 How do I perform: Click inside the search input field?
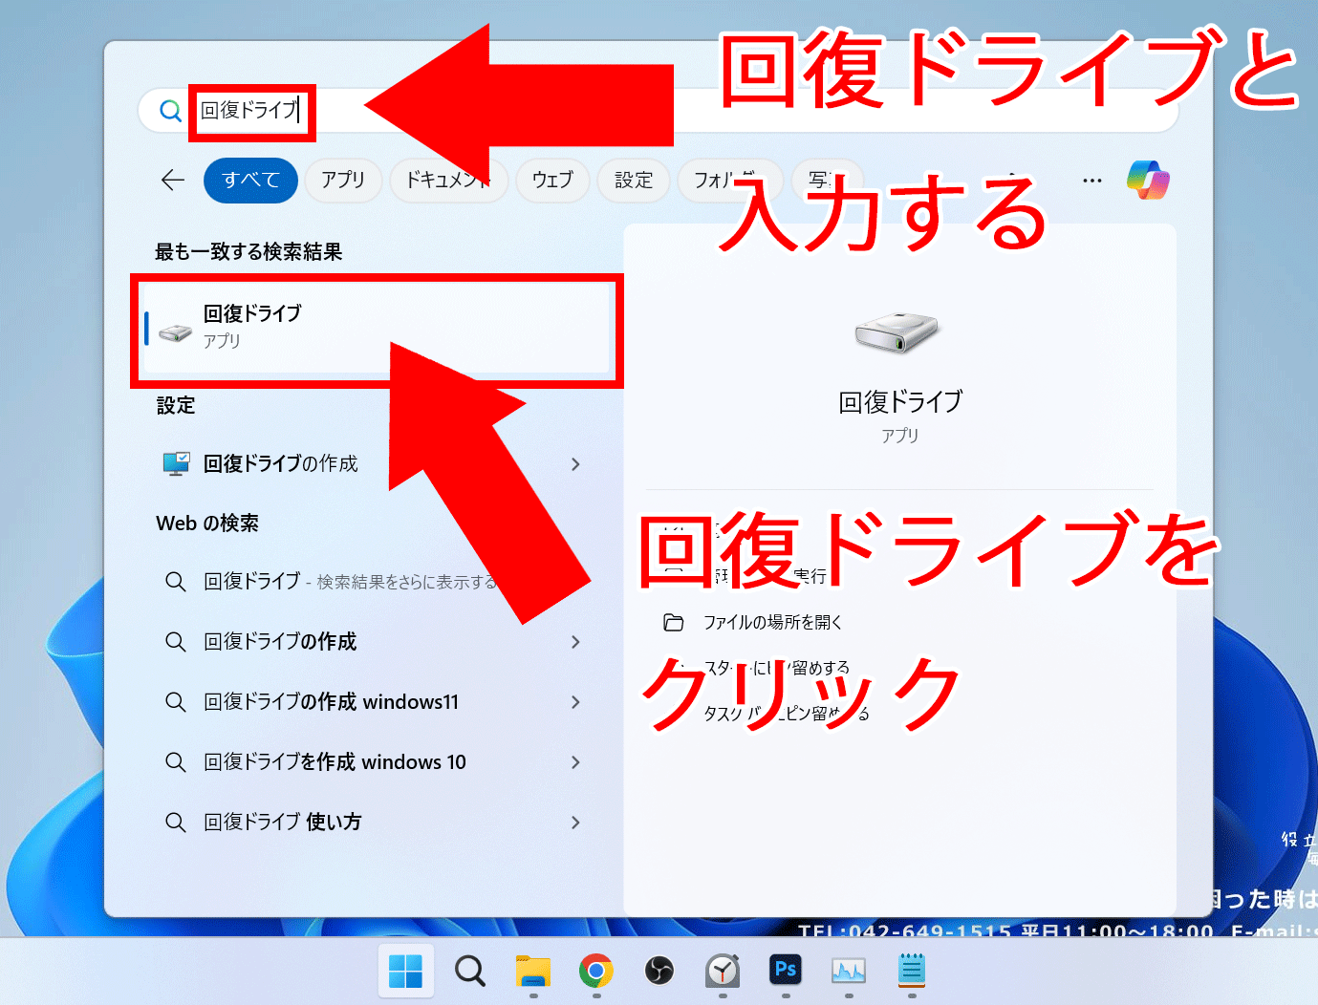point(251,111)
